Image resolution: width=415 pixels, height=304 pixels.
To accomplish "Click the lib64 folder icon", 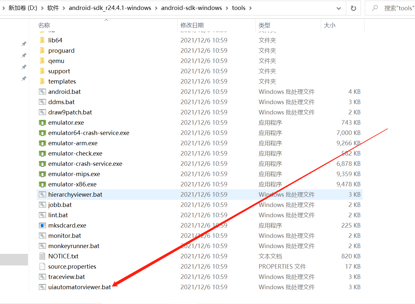I will point(42,40).
